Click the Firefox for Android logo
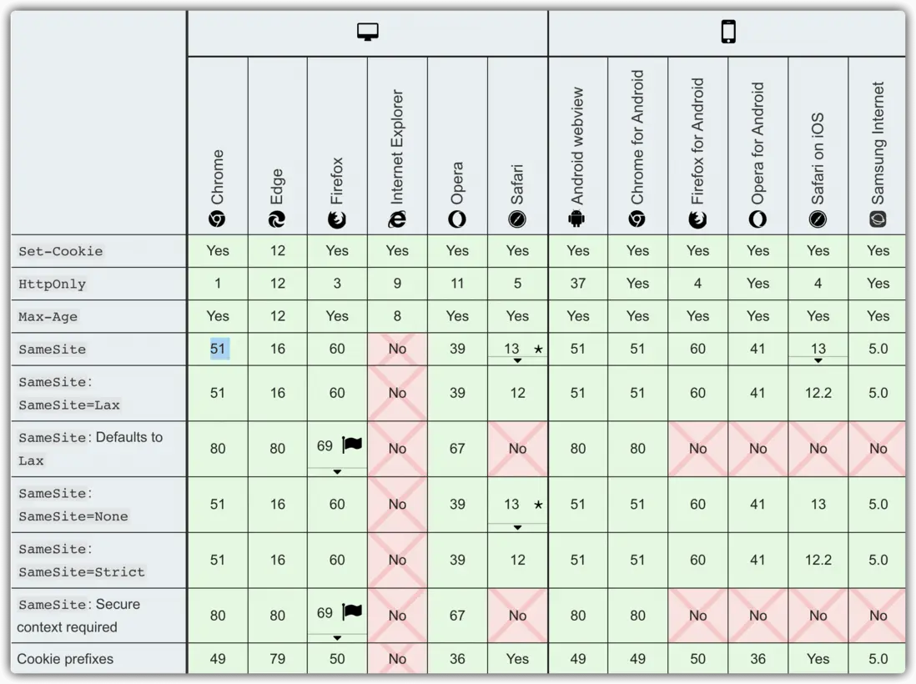The width and height of the screenshot is (916, 684). tap(697, 219)
